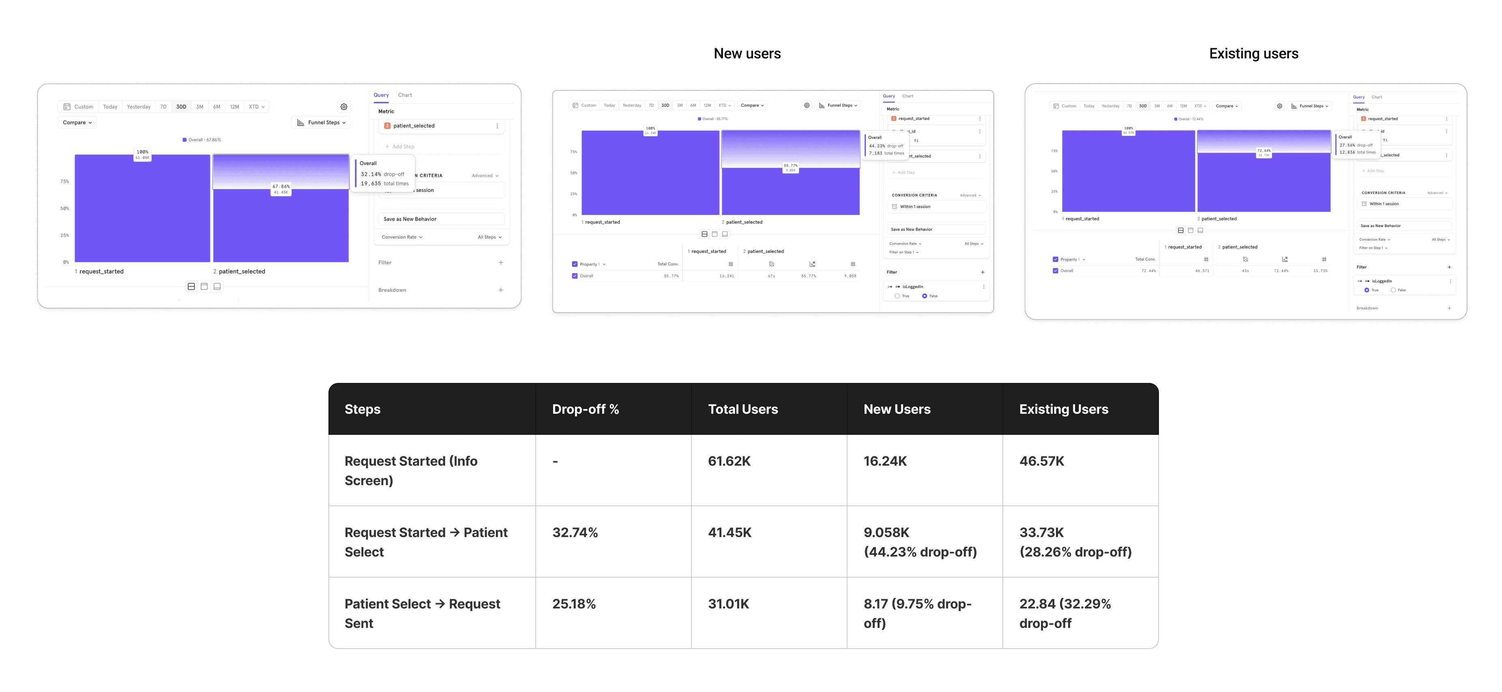Image resolution: width=1502 pixels, height=692 pixels.
Task: Click Overall legend color swatch in left screenshot
Action: pos(185,140)
